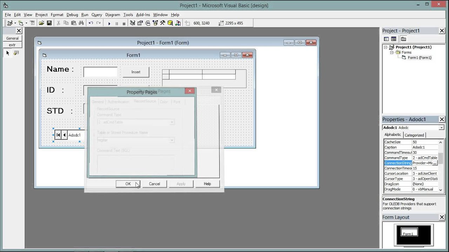This screenshot has width=449, height=252.
Task: Open the Tools menu
Action: (128, 15)
